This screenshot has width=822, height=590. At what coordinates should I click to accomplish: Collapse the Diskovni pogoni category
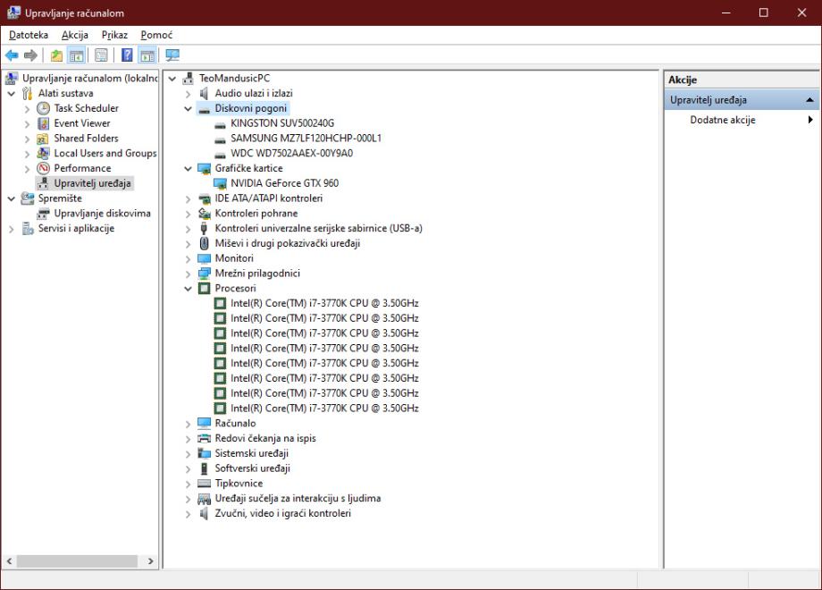point(189,108)
